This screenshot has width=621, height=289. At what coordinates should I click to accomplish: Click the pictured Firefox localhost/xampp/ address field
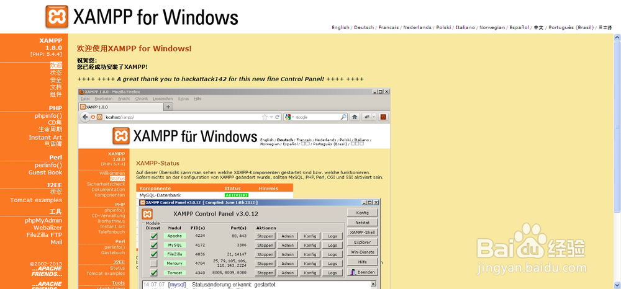(x=182, y=117)
